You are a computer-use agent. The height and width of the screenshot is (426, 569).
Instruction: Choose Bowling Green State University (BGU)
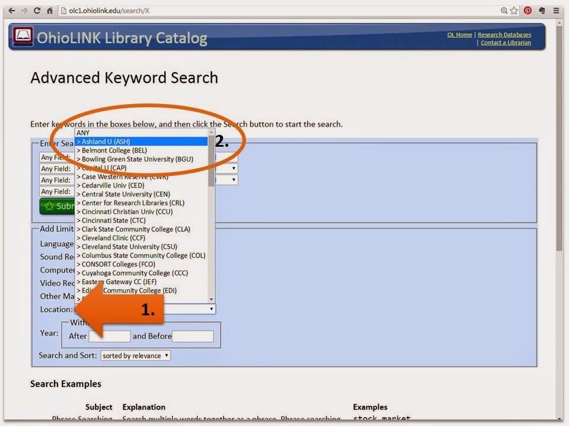[x=141, y=159]
